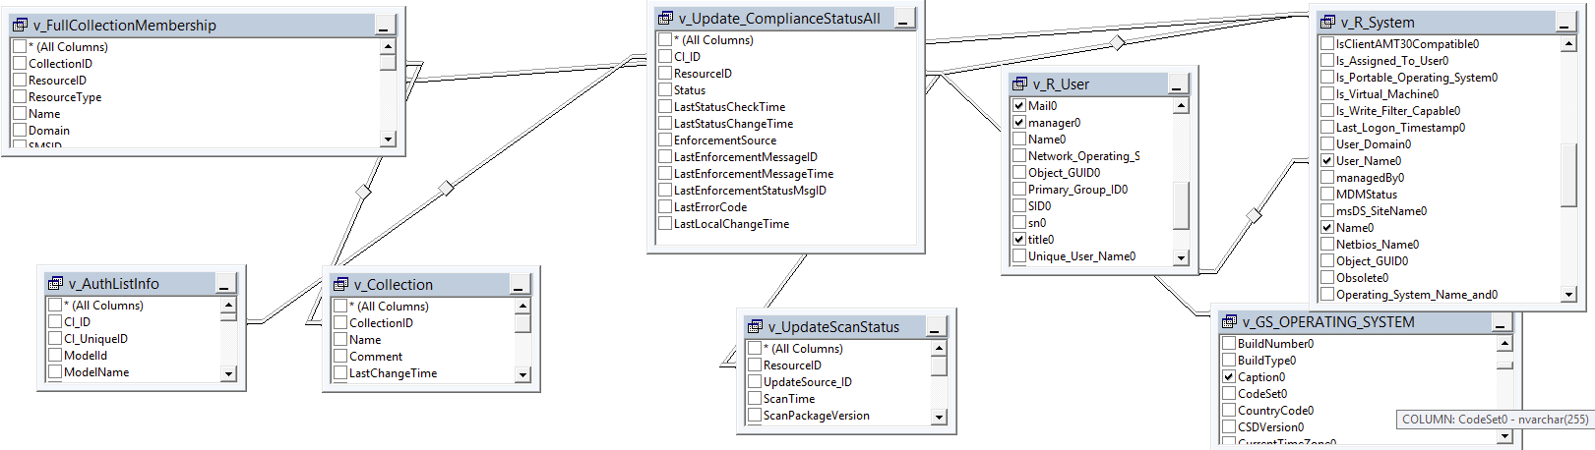
Task: Enable All Columns in v_Collection
Action: tap(340, 307)
